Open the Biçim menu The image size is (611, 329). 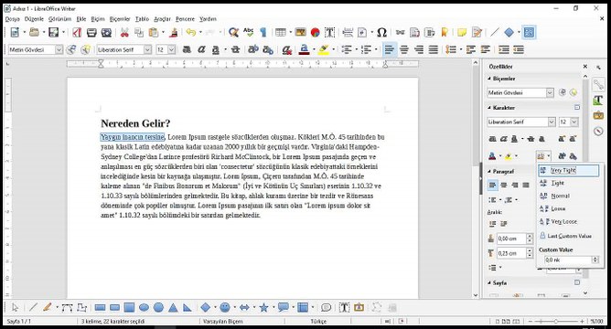coord(98,18)
